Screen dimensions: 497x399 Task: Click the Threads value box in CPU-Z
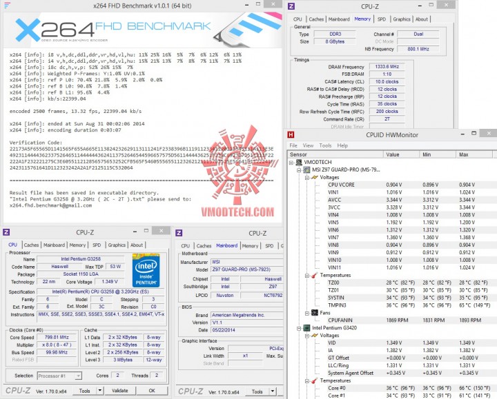[157, 376]
